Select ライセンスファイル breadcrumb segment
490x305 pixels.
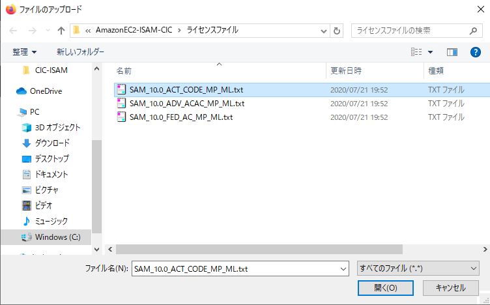coord(212,31)
